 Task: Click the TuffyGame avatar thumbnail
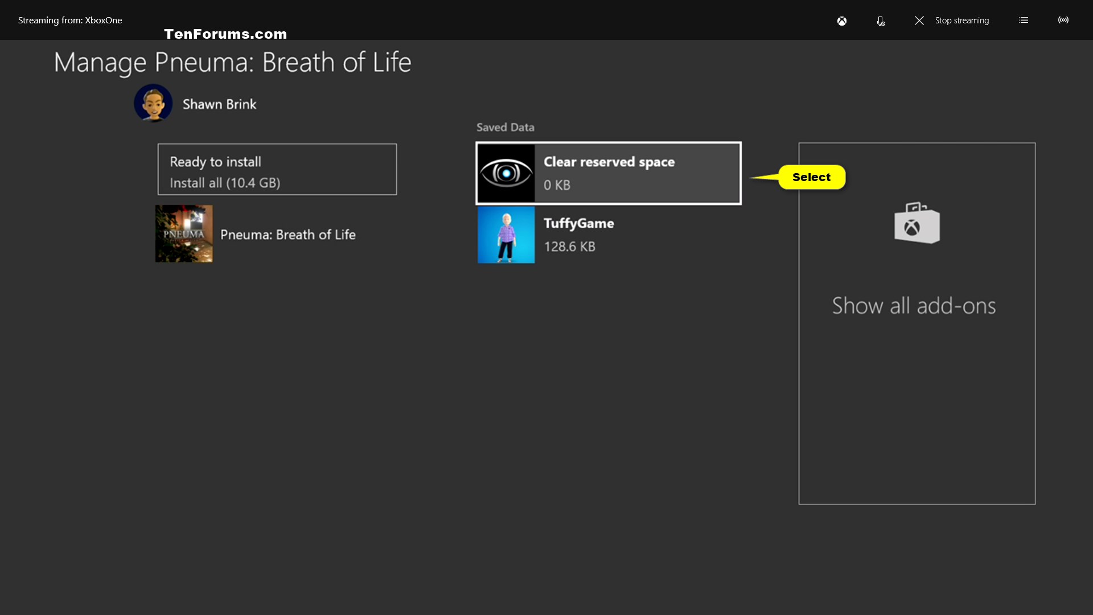click(x=506, y=235)
